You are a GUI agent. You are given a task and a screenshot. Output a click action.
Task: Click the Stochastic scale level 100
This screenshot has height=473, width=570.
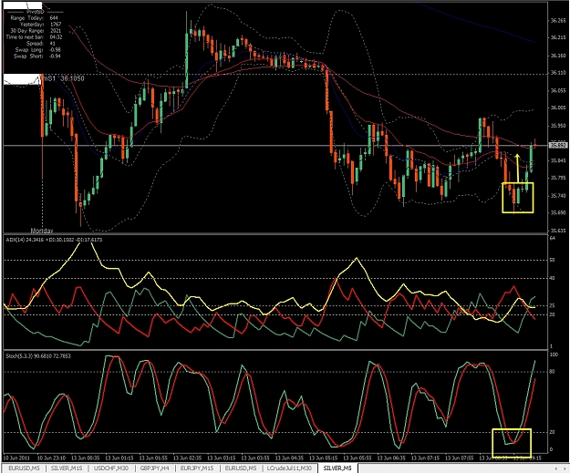click(x=554, y=355)
